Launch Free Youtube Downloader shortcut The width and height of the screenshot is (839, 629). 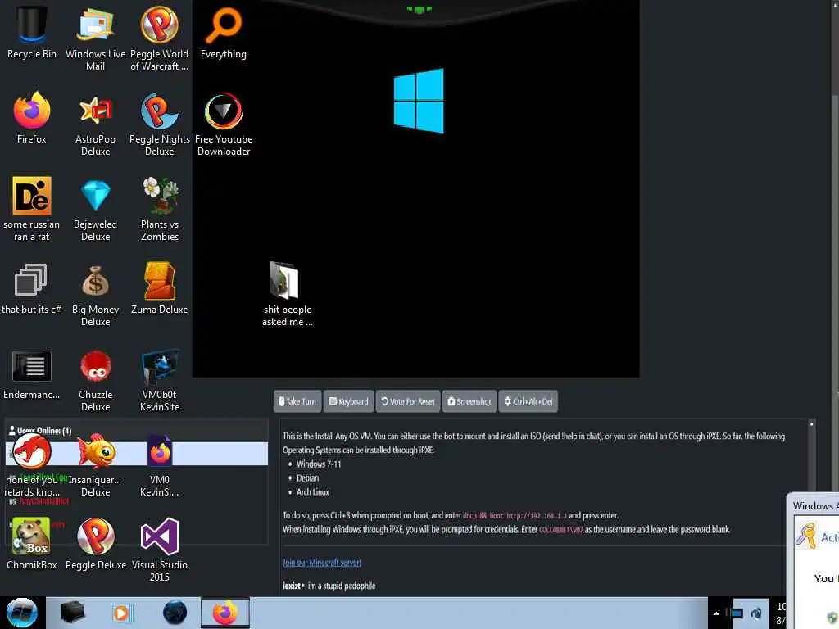[x=224, y=124]
